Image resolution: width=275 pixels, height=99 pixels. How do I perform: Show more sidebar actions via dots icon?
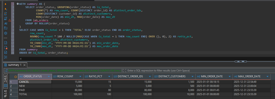[6, 38]
